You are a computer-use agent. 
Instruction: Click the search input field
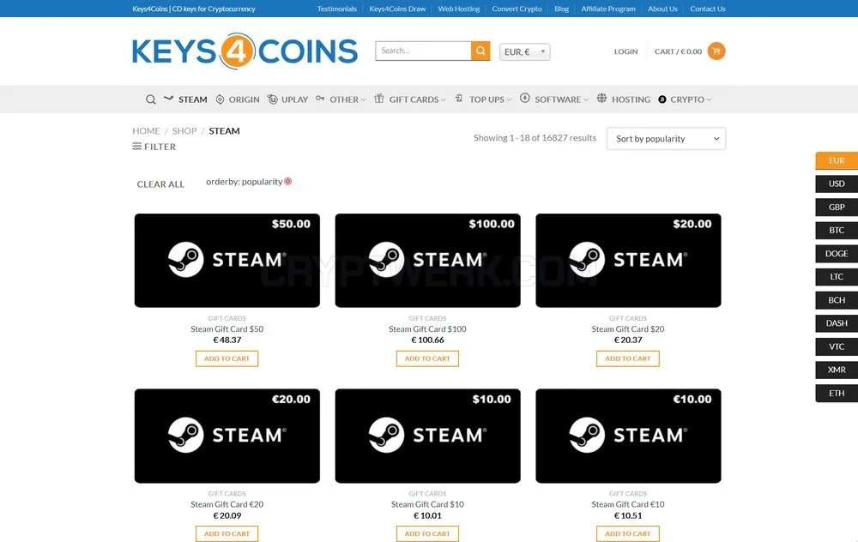[423, 51]
